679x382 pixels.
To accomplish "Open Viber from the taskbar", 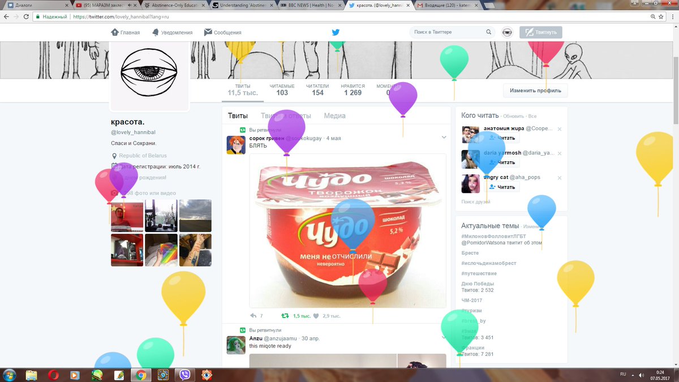I will click(185, 374).
